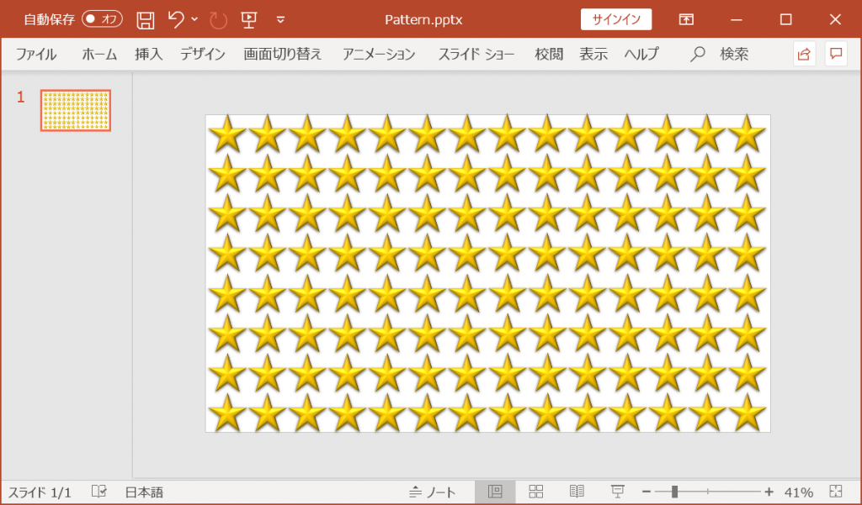The image size is (862, 505).
Task: Select slide 1 thumbnail
Action: 76,110
